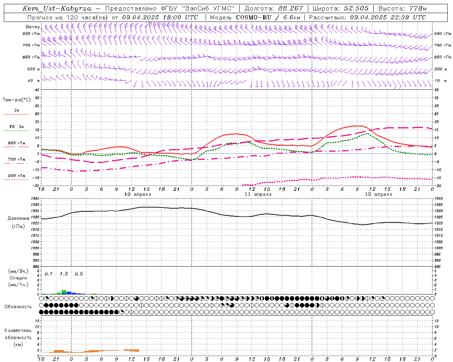
Task: Click the Рассчитано: 09.04.2025 22:39 UTC timestamp
Action: tap(367, 17)
